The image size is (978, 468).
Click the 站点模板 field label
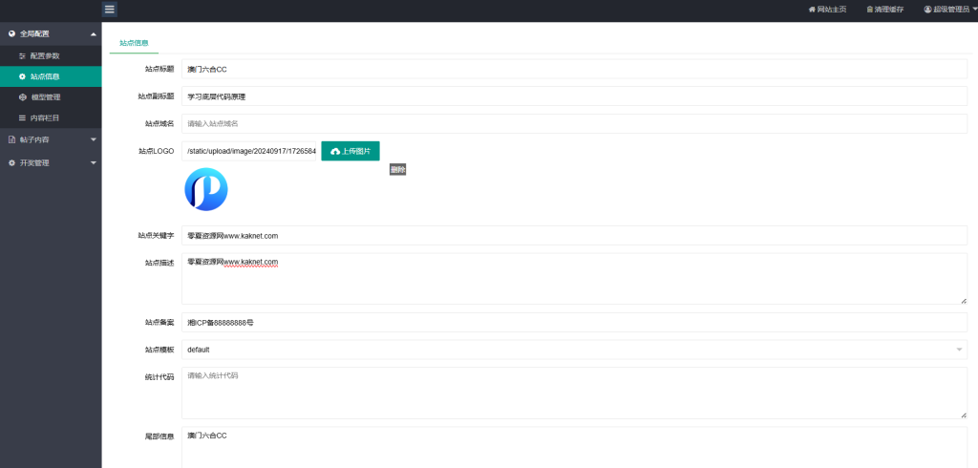[x=159, y=350]
